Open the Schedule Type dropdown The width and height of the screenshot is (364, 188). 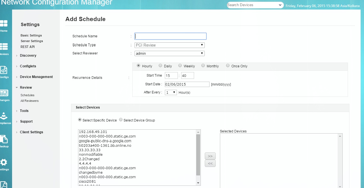[169, 45]
